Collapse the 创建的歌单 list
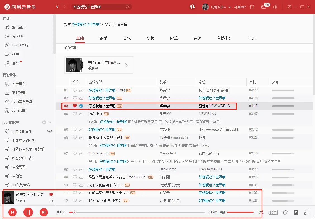 tap(50, 122)
